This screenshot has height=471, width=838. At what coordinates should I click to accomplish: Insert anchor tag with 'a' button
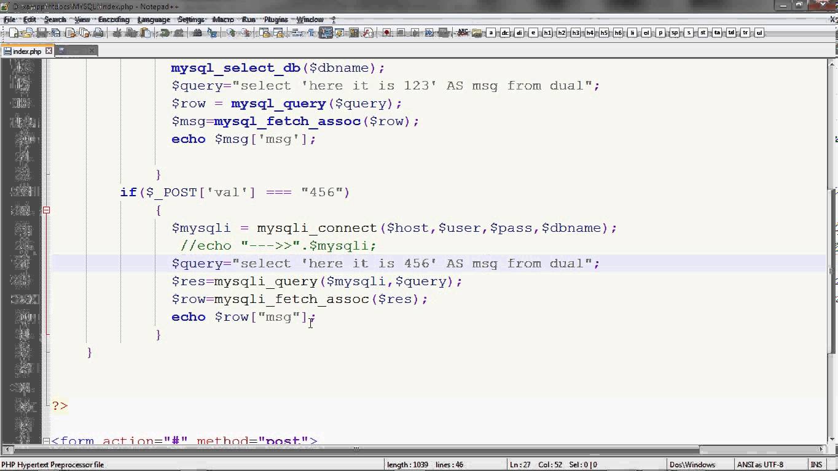[491, 33]
